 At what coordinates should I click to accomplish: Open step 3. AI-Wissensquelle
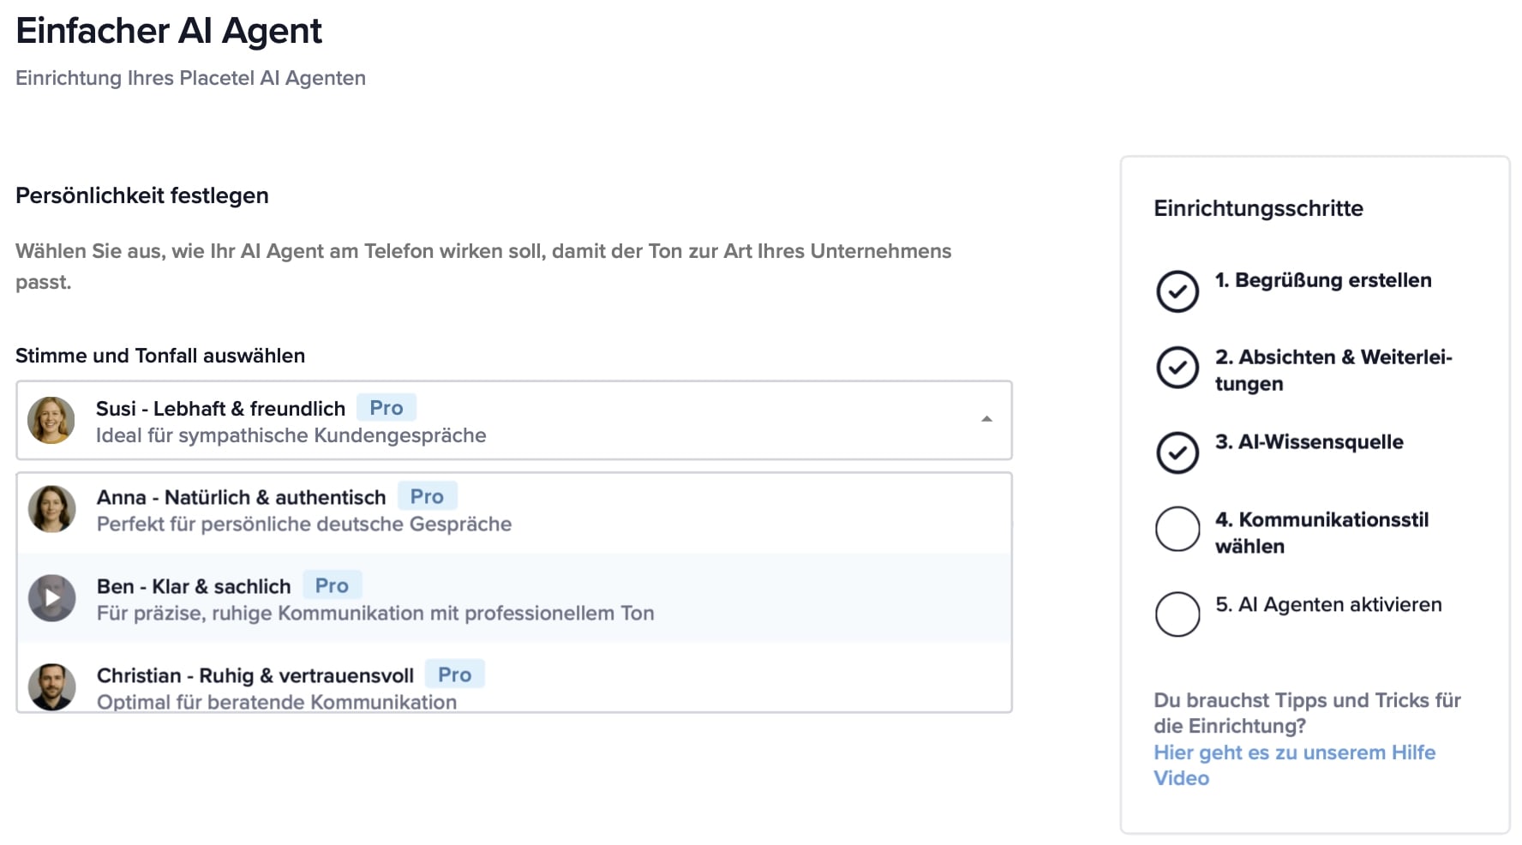click(1309, 442)
